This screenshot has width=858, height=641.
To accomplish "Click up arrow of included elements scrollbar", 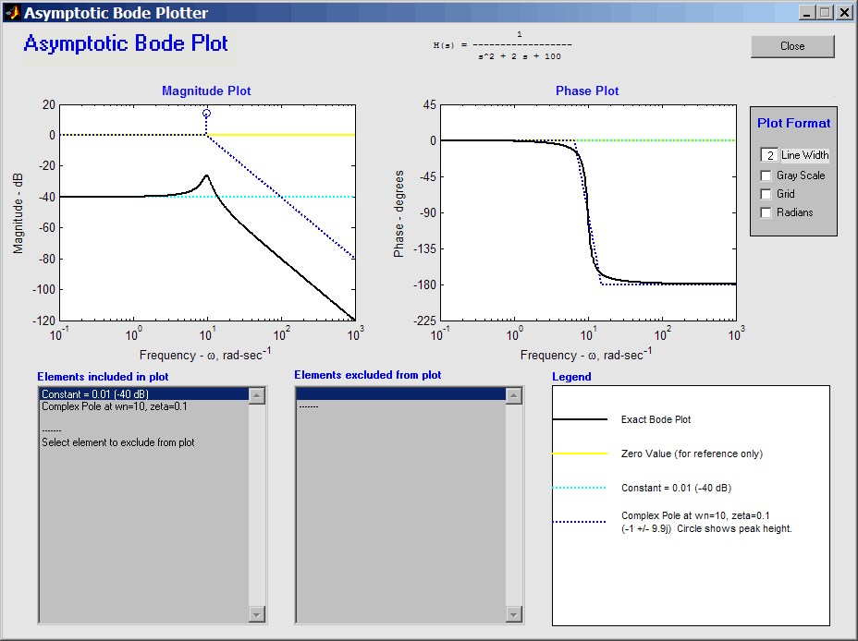I will point(257,395).
